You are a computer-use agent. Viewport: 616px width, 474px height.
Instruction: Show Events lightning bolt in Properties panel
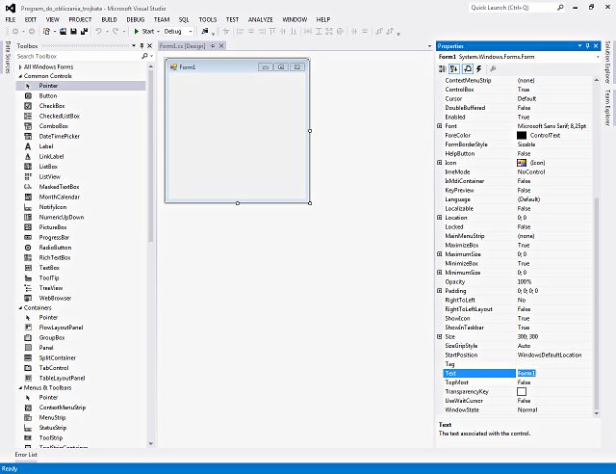(479, 69)
